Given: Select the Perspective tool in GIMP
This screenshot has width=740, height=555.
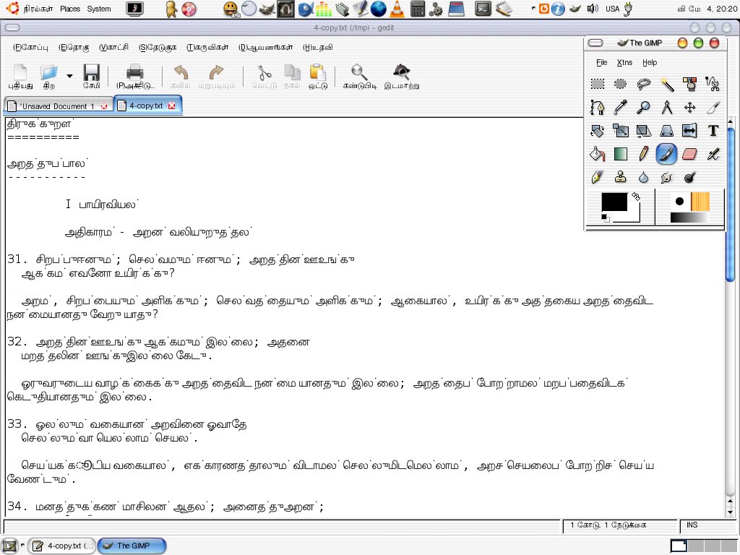Looking at the screenshot, I should tap(667, 131).
